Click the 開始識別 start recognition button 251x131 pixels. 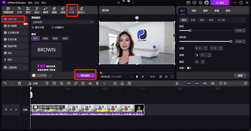[x=85, y=76]
